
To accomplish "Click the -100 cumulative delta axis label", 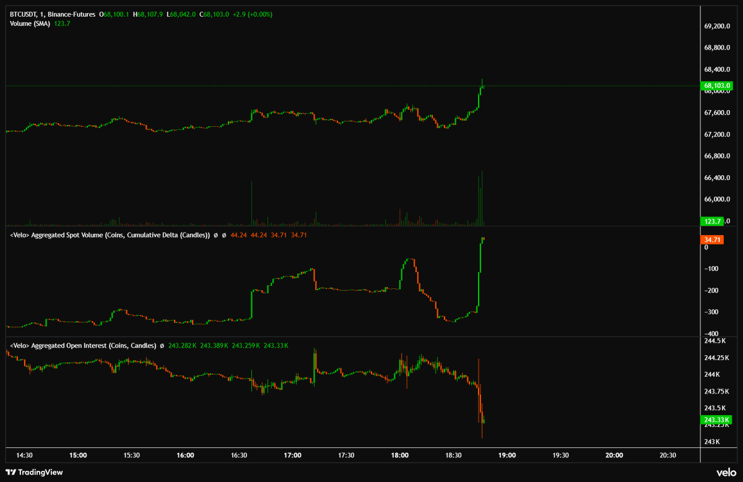I will [x=710, y=269].
